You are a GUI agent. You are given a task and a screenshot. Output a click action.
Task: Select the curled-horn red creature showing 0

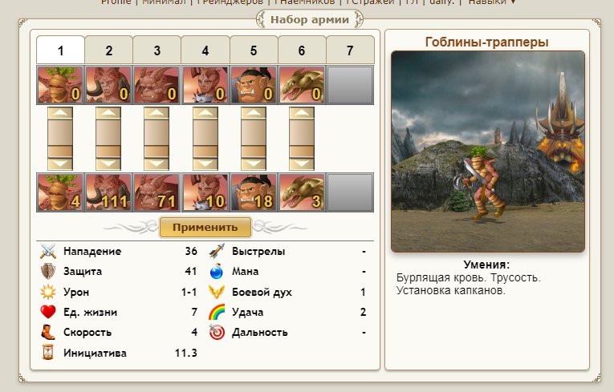click(108, 85)
